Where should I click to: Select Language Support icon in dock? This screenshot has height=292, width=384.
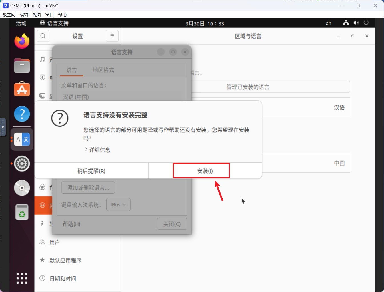click(x=22, y=139)
